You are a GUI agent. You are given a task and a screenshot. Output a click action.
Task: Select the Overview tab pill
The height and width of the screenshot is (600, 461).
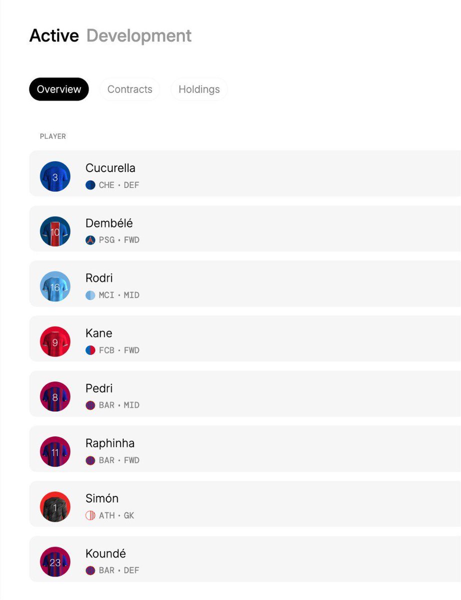click(59, 89)
